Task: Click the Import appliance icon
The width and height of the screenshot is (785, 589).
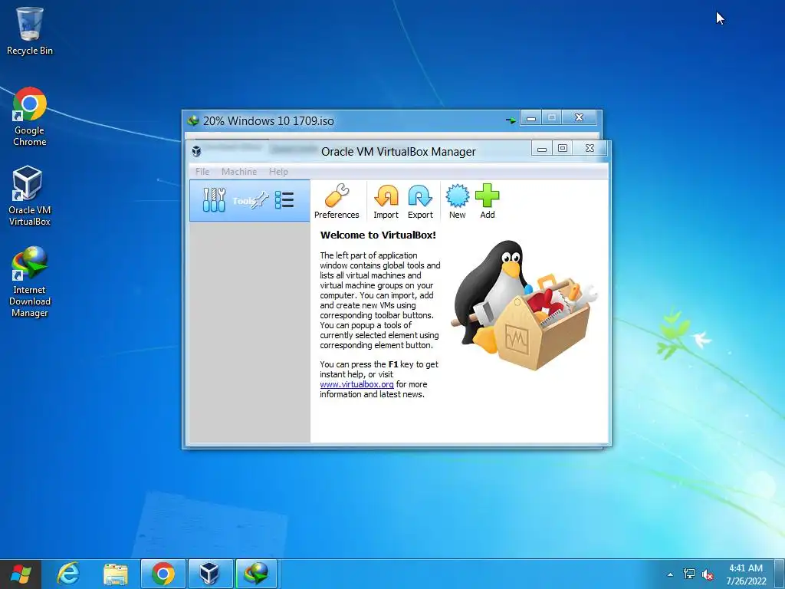Action: point(386,202)
